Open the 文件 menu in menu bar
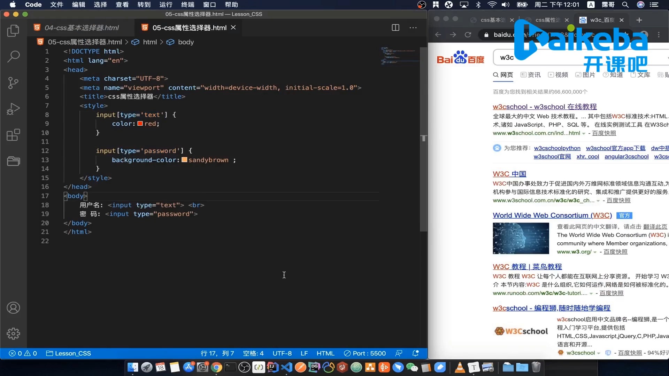Viewport: 669px width, 376px height. point(56,5)
